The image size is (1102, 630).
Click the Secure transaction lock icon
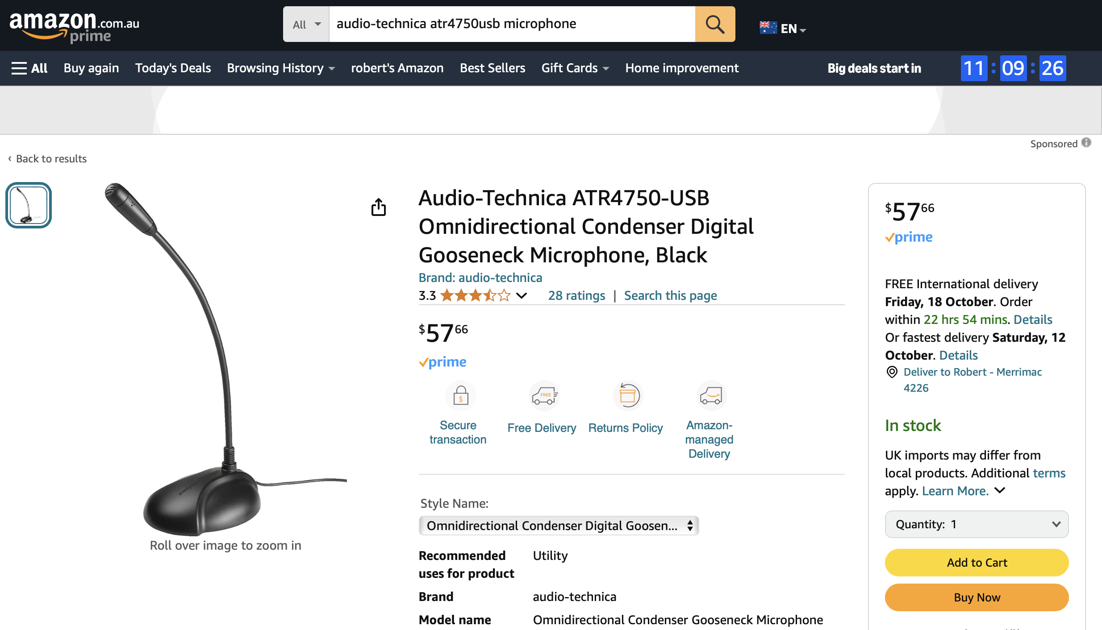tap(460, 396)
